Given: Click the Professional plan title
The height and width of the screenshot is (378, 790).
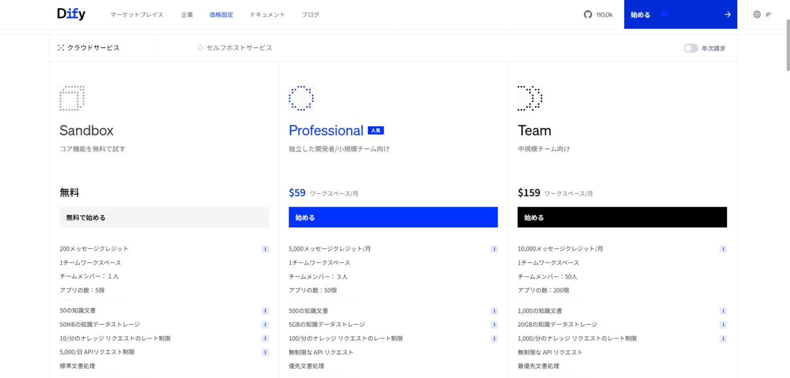Looking at the screenshot, I should click(x=326, y=131).
